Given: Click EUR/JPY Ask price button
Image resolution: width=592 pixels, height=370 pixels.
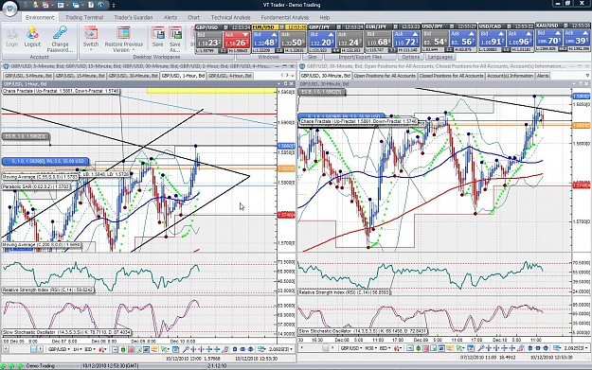Looking at the screenshot, I should (405, 39).
